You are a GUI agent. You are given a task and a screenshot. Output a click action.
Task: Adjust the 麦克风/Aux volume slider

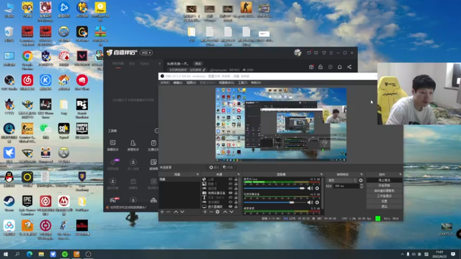(275, 188)
